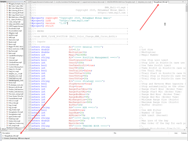Click the editor horizontal scroll-right arrow
The height and width of the screenshot is (141, 188).
(x=184, y=130)
